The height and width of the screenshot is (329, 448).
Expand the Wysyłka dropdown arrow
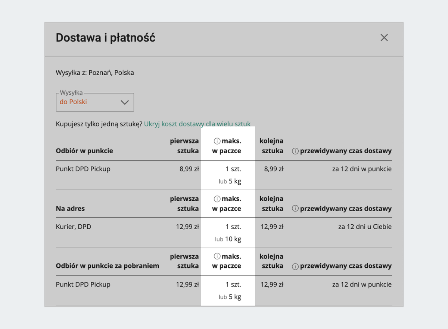(x=125, y=102)
